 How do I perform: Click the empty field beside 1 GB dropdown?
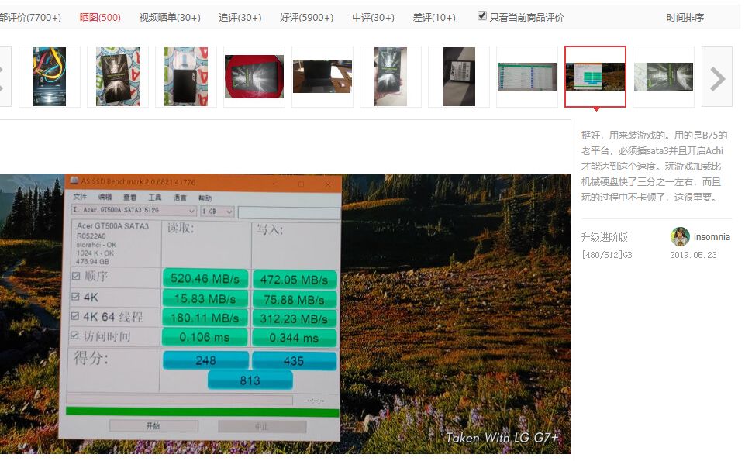[x=289, y=213]
